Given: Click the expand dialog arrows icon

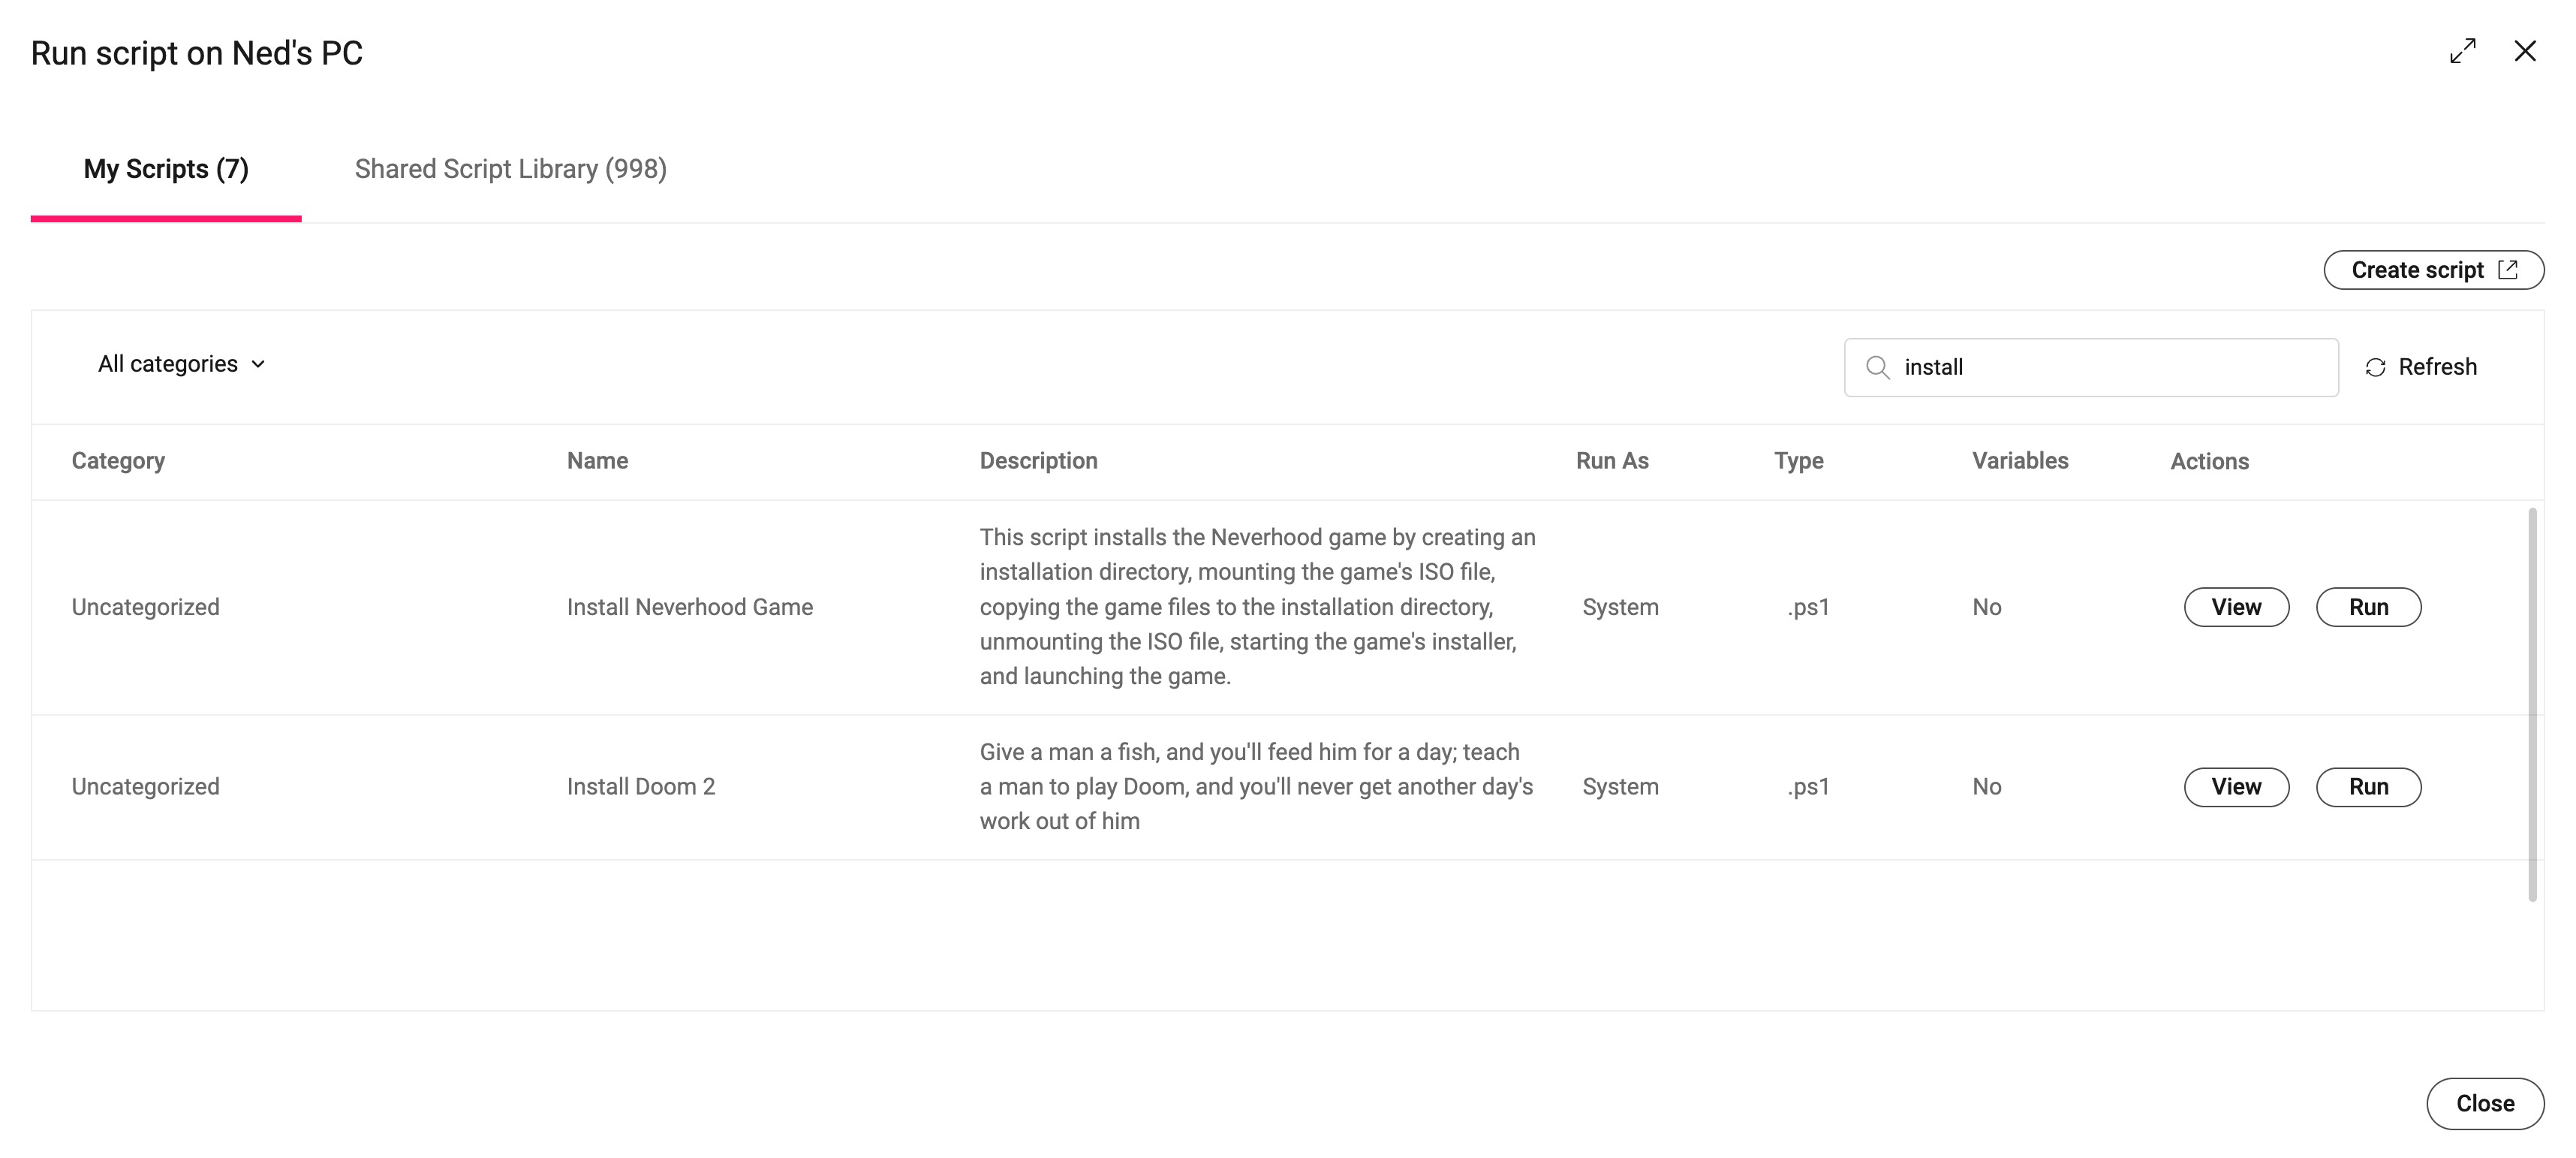Looking at the screenshot, I should click(2462, 51).
